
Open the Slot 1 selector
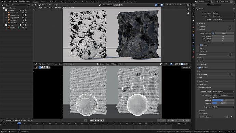click(x=170, y=5)
